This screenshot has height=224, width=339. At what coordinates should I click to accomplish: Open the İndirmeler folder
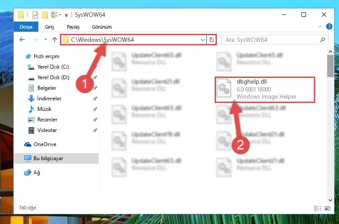point(49,99)
